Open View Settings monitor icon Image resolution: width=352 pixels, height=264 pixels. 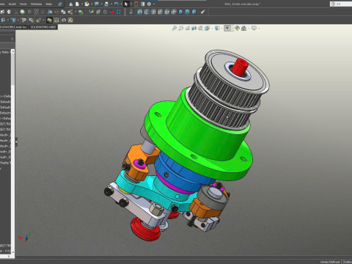click(x=254, y=29)
